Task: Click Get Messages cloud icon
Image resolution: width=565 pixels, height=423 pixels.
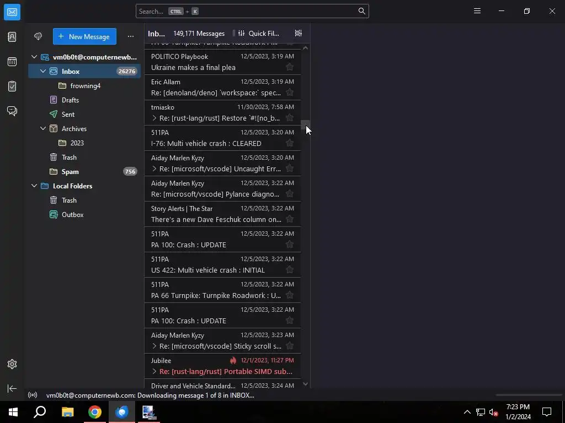Action: (x=38, y=36)
